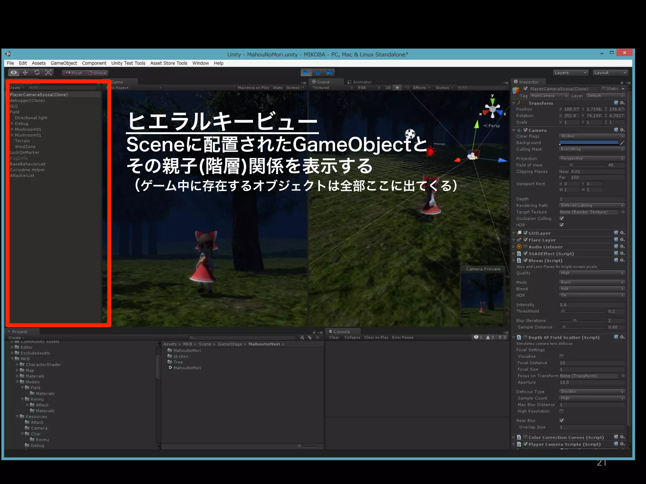Open Camera component gear menu

coord(622,130)
